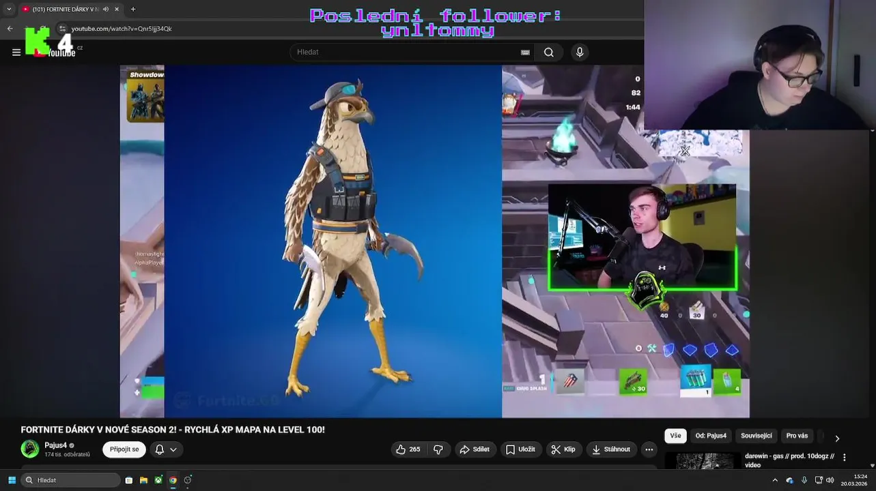Open volume control in system tray
The width and height of the screenshot is (876, 491).
coord(830,480)
